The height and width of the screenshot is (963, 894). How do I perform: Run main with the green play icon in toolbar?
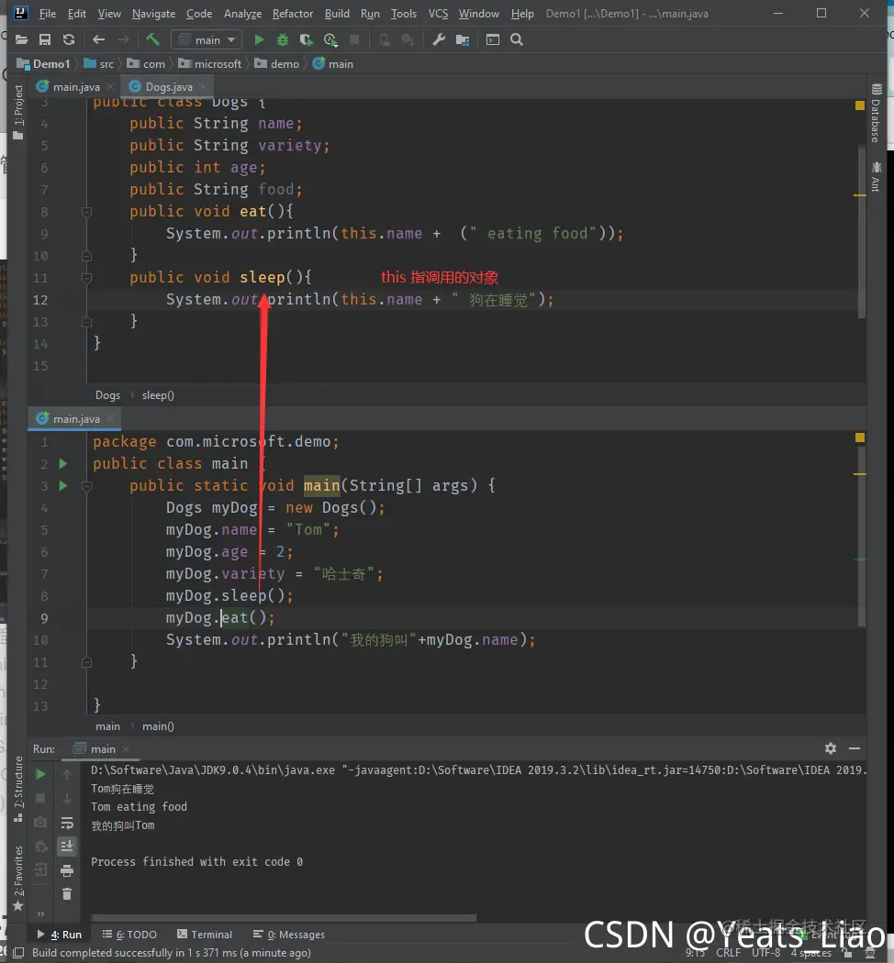click(259, 40)
